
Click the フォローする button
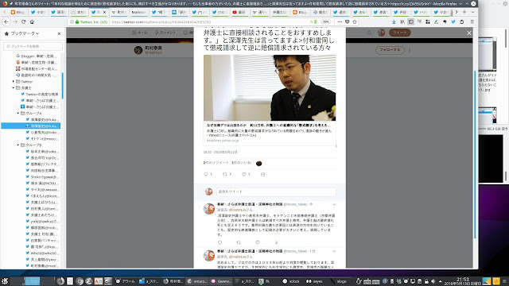(x=390, y=50)
